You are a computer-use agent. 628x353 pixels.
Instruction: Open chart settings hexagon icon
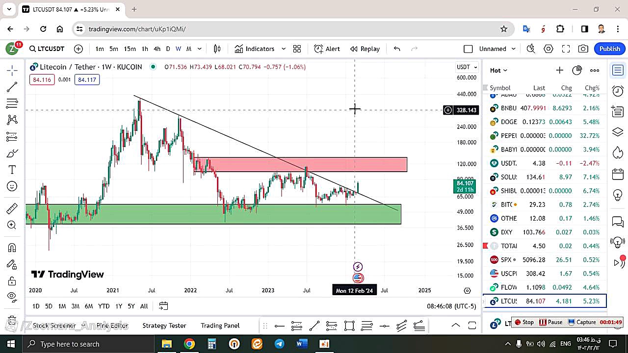point(549,49)
